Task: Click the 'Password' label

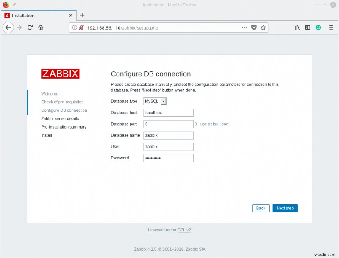Action: tap(120, 158)
